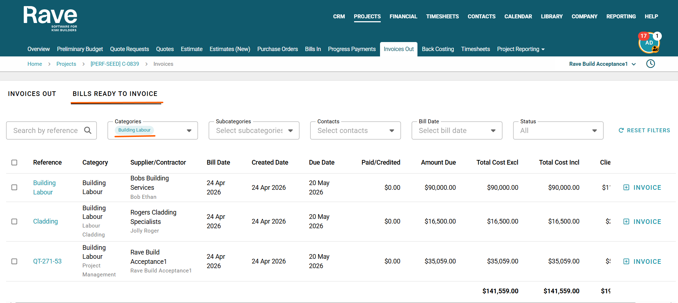This screenshot has height=303, width=678.
Task: Open the Calendar menu
Action: (518, 17)
